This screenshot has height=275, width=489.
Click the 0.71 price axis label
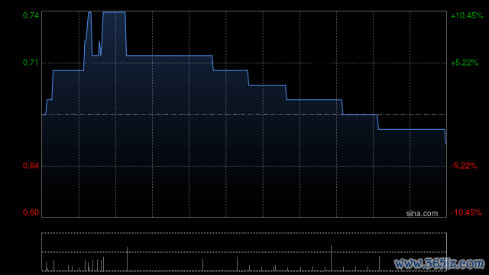31,63
